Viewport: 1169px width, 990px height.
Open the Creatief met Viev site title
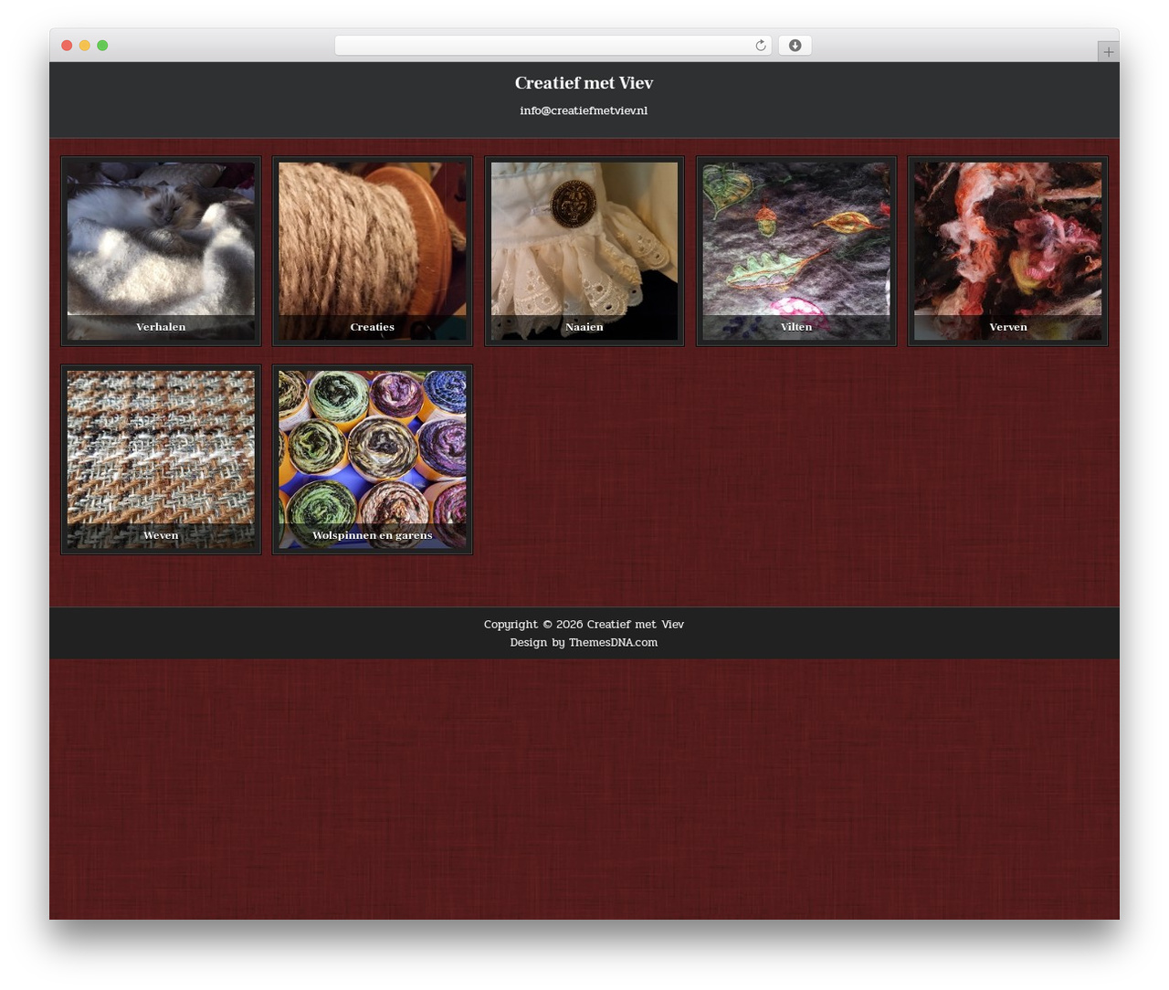coord(584,83)
